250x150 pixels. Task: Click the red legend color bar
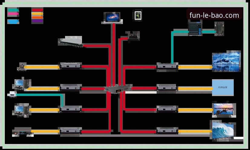pos(38,10)
